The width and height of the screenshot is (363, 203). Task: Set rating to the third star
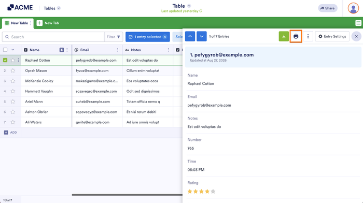pyautogui.click(x=201, y=192)
